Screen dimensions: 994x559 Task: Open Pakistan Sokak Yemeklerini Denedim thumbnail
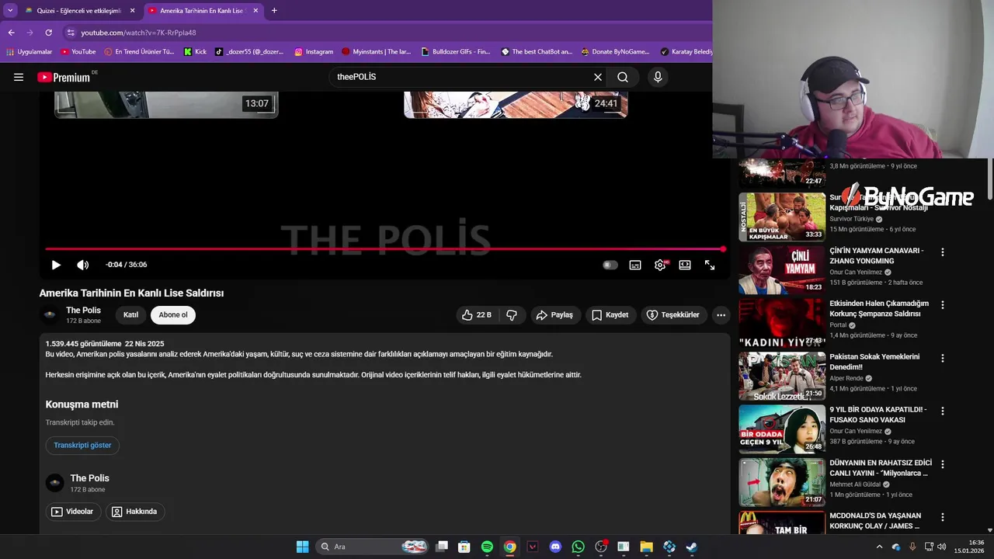click(x=782, y=377)
